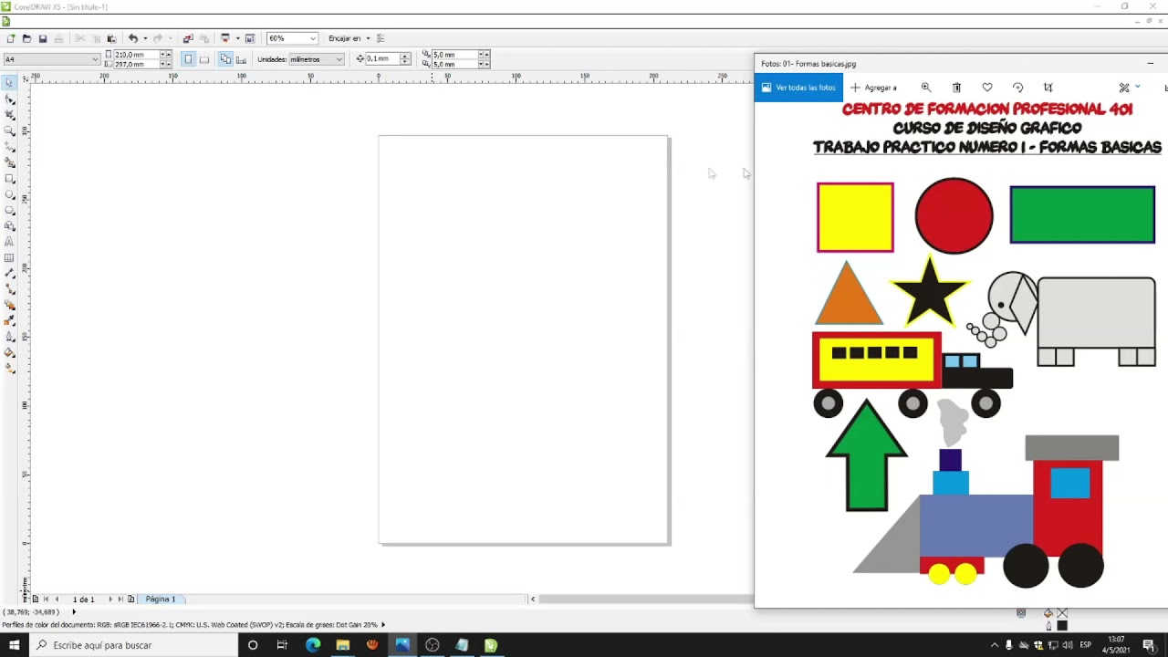Crop the photo in Photos window
Screen dimensions: 1168x657
[x=1048, y=88]
